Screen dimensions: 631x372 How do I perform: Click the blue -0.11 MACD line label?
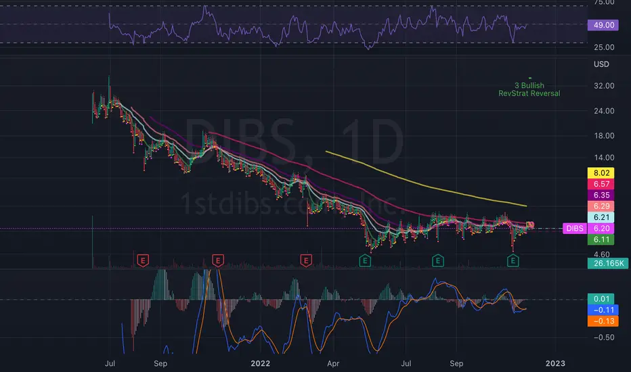click(x=603, y=310)
